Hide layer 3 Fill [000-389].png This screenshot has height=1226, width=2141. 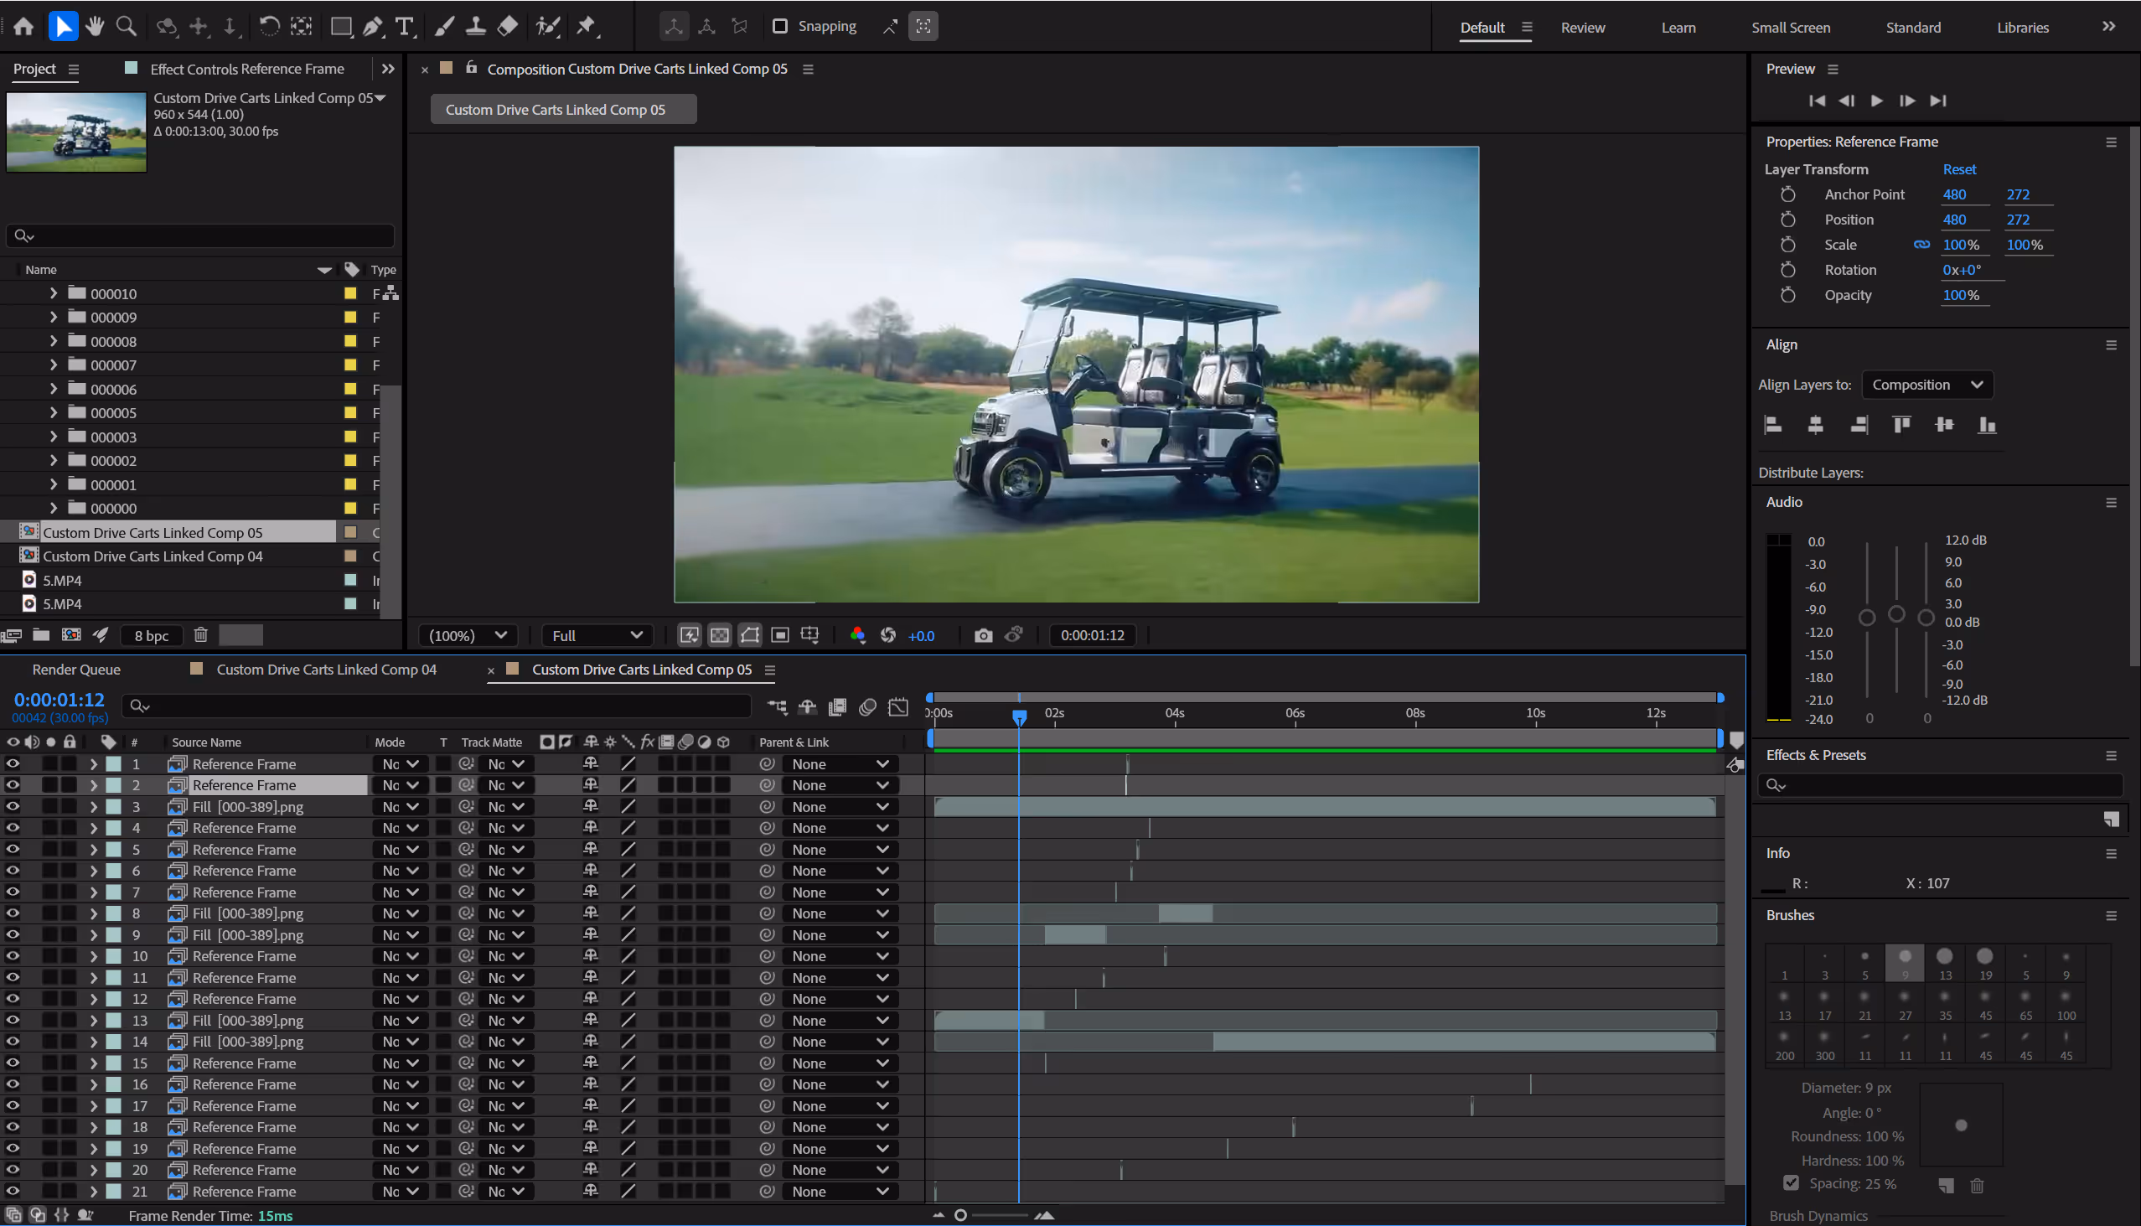[x=13, y=806]
